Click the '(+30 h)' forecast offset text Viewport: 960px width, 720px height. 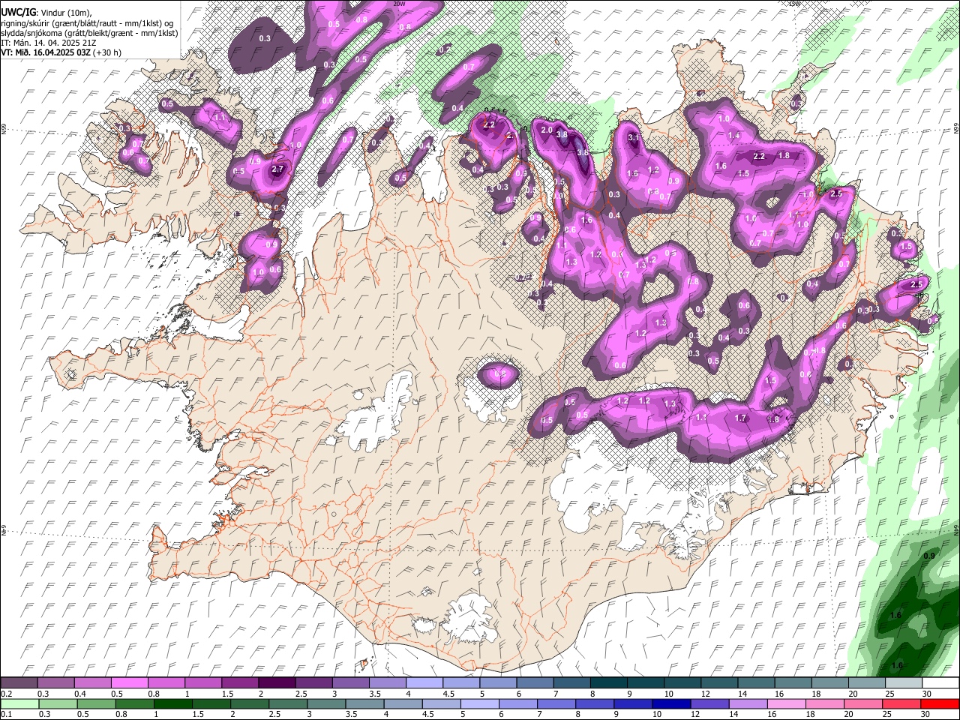coord(107,53)
